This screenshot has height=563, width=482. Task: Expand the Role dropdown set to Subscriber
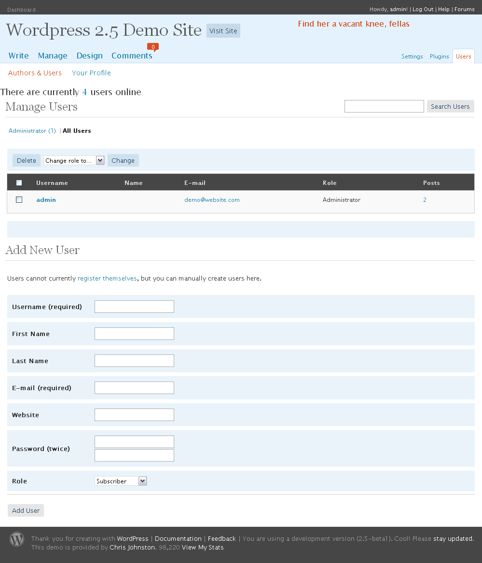[121, 481]
